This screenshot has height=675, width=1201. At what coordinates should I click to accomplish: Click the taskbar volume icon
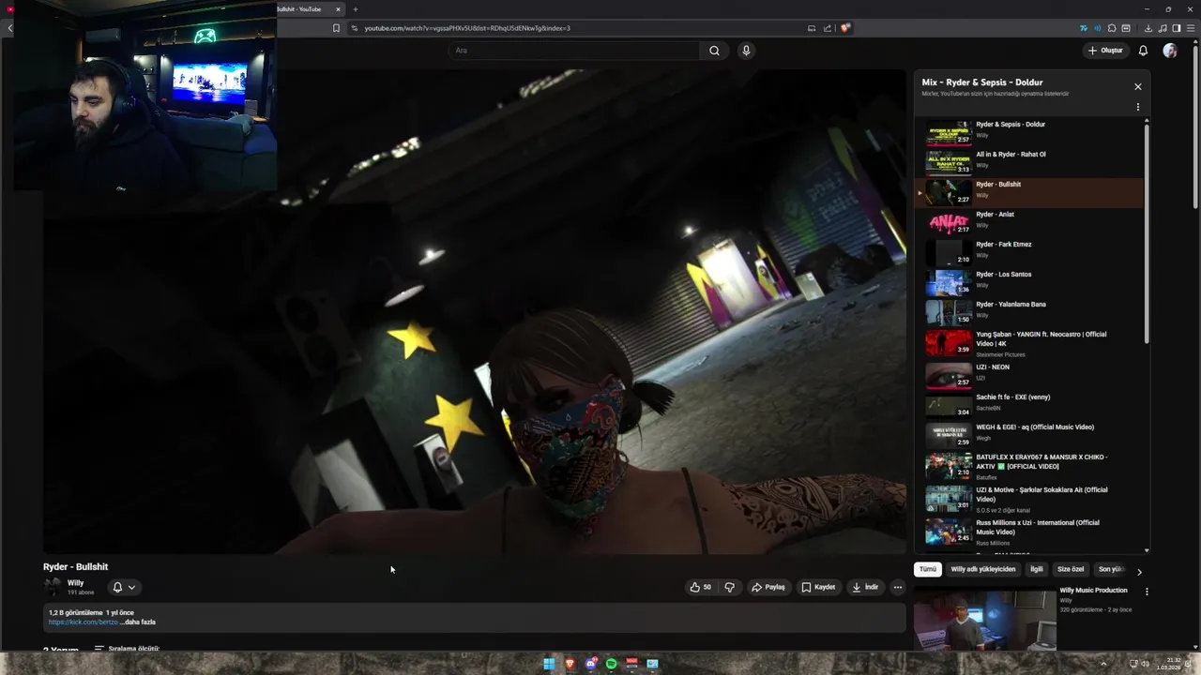point(1146,664)
